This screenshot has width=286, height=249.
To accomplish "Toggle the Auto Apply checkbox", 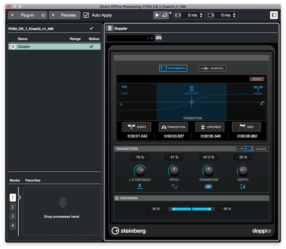I will pos(86,15).
